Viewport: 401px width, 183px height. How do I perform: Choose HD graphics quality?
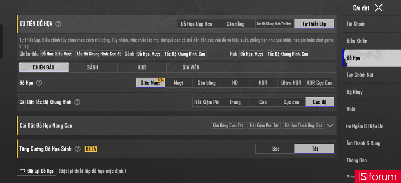click(235, 83)
